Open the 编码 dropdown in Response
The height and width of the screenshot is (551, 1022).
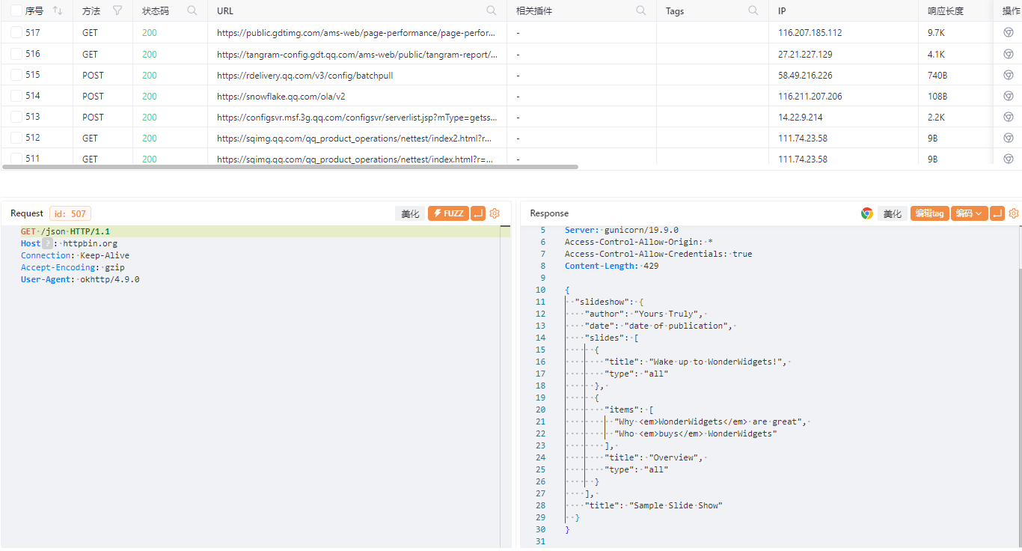click(x=969, y=213)
